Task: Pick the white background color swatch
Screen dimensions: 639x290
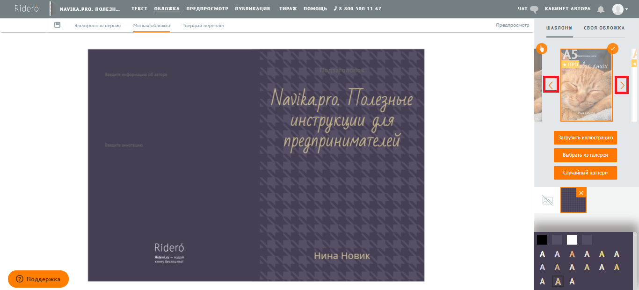Action: 572,240
